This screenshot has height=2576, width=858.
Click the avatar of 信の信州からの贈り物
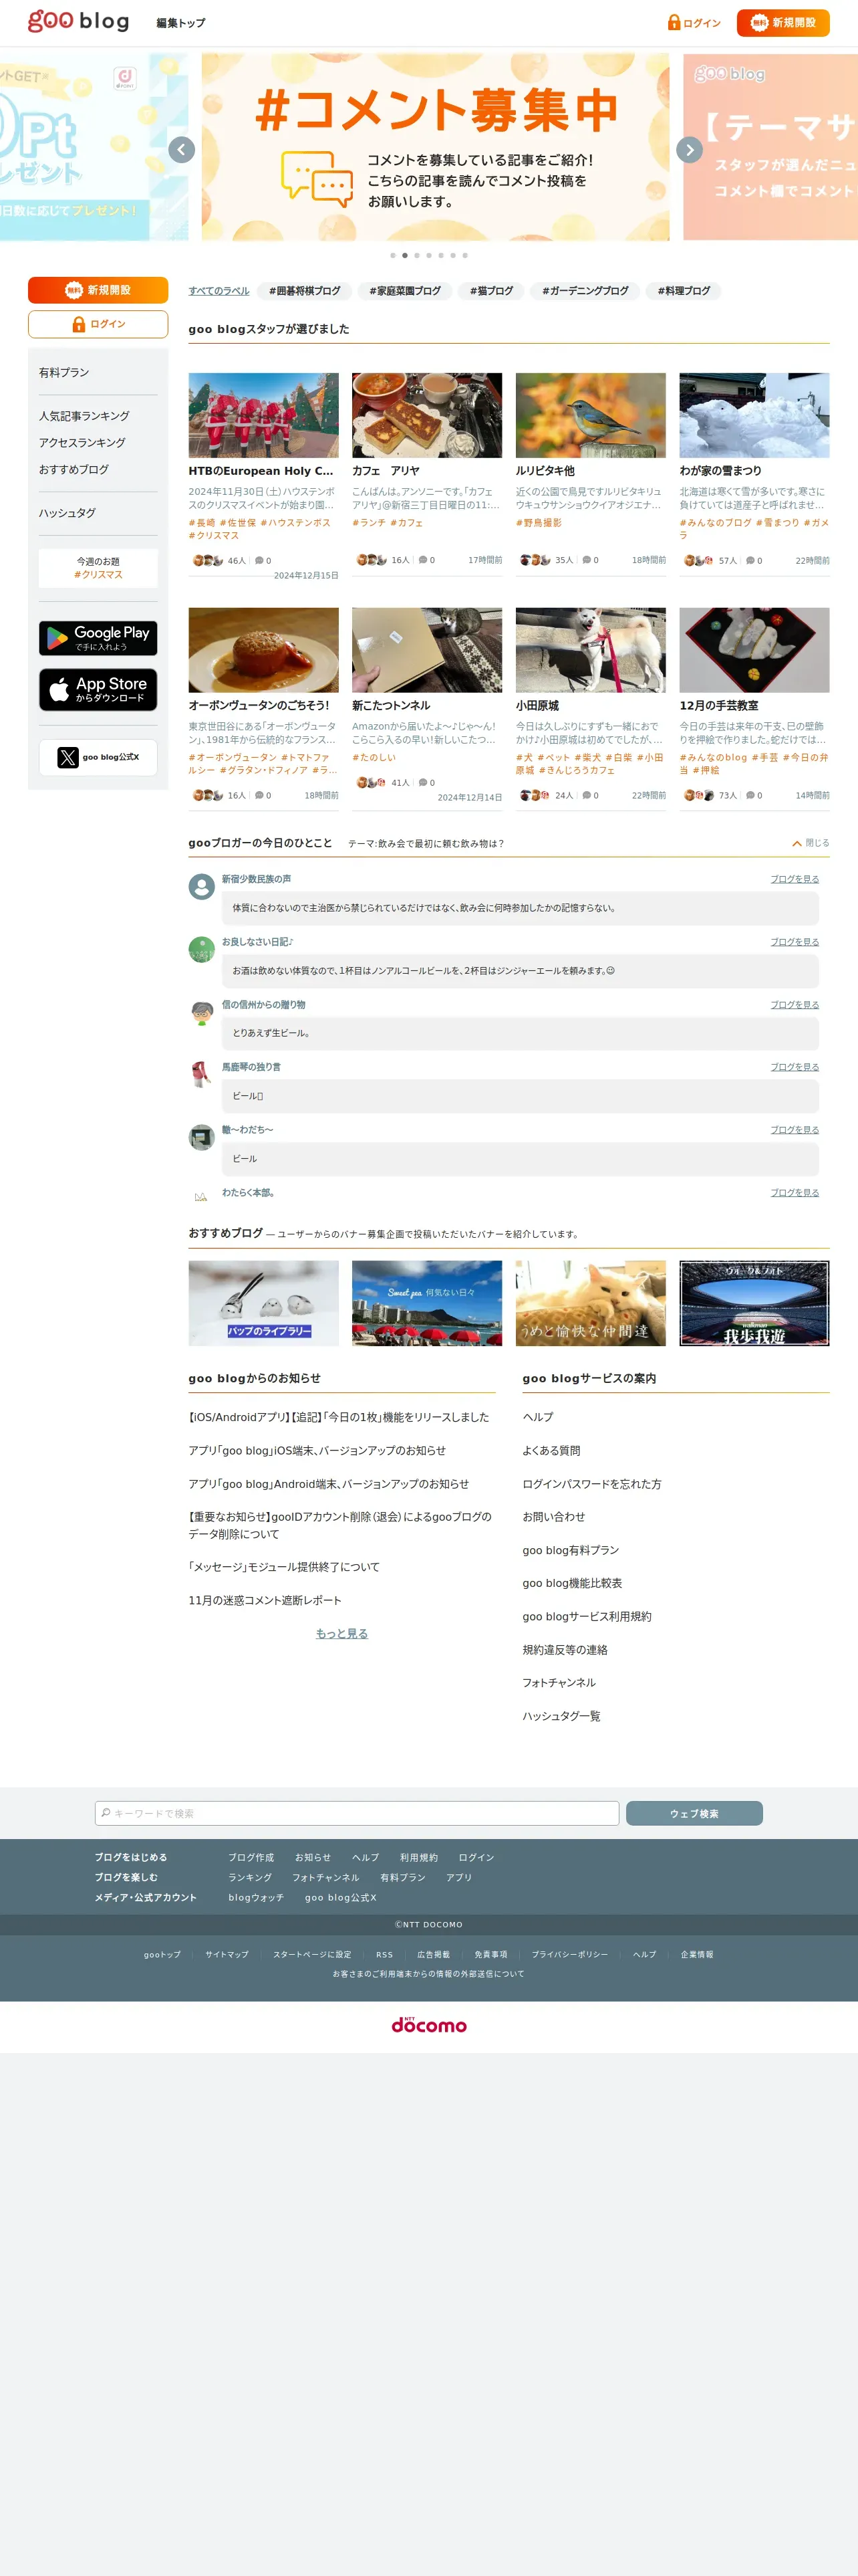[202, 1012]
